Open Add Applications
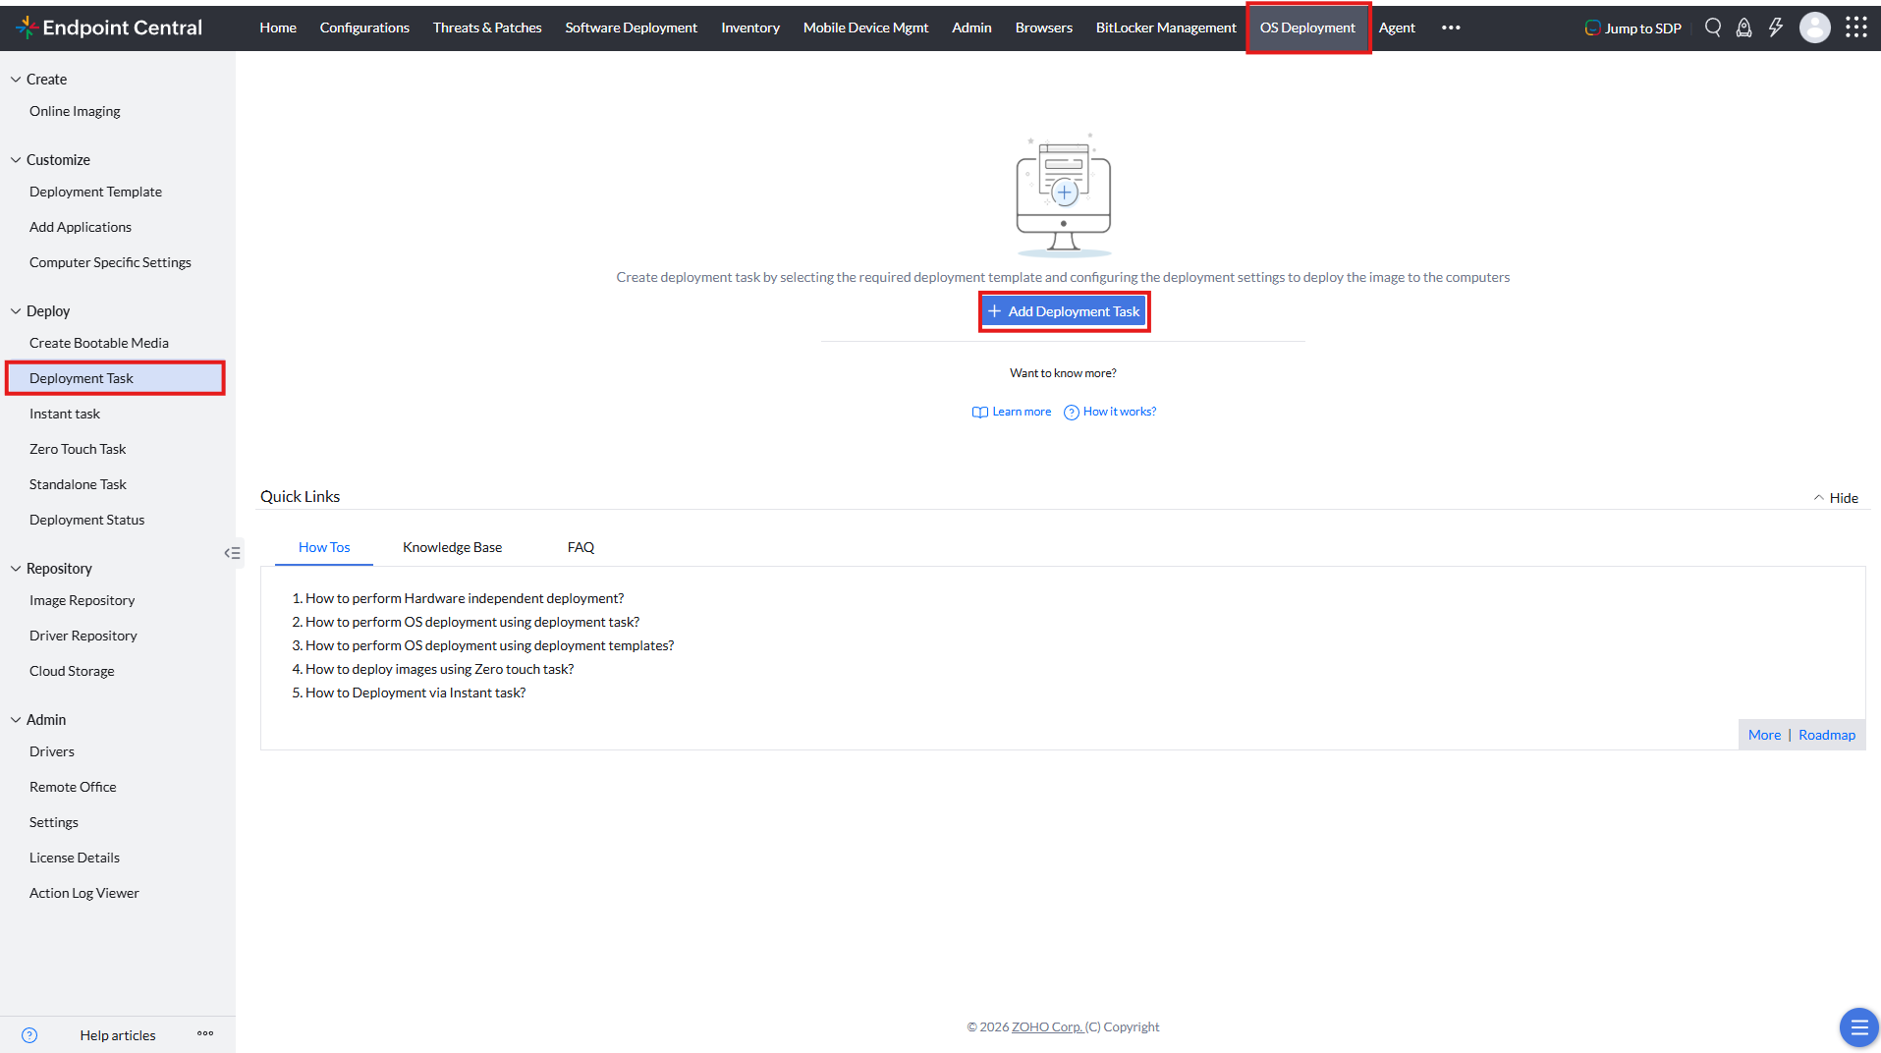Image resolution: width=1881 pixels, height=1053 pixels. click(81, 227)
